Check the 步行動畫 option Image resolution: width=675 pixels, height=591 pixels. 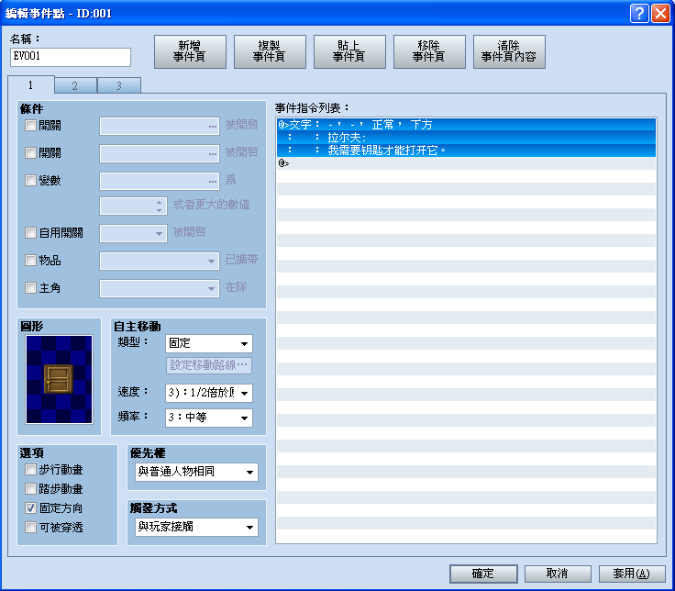[30, 470]
